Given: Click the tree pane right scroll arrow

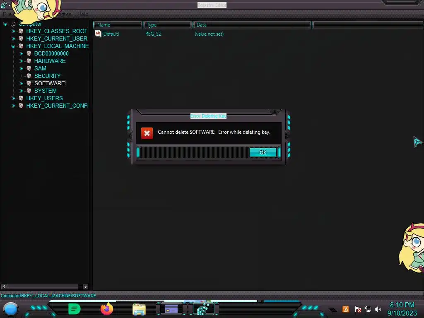Looking at the screenshot, I should click(x=85, y=287).
